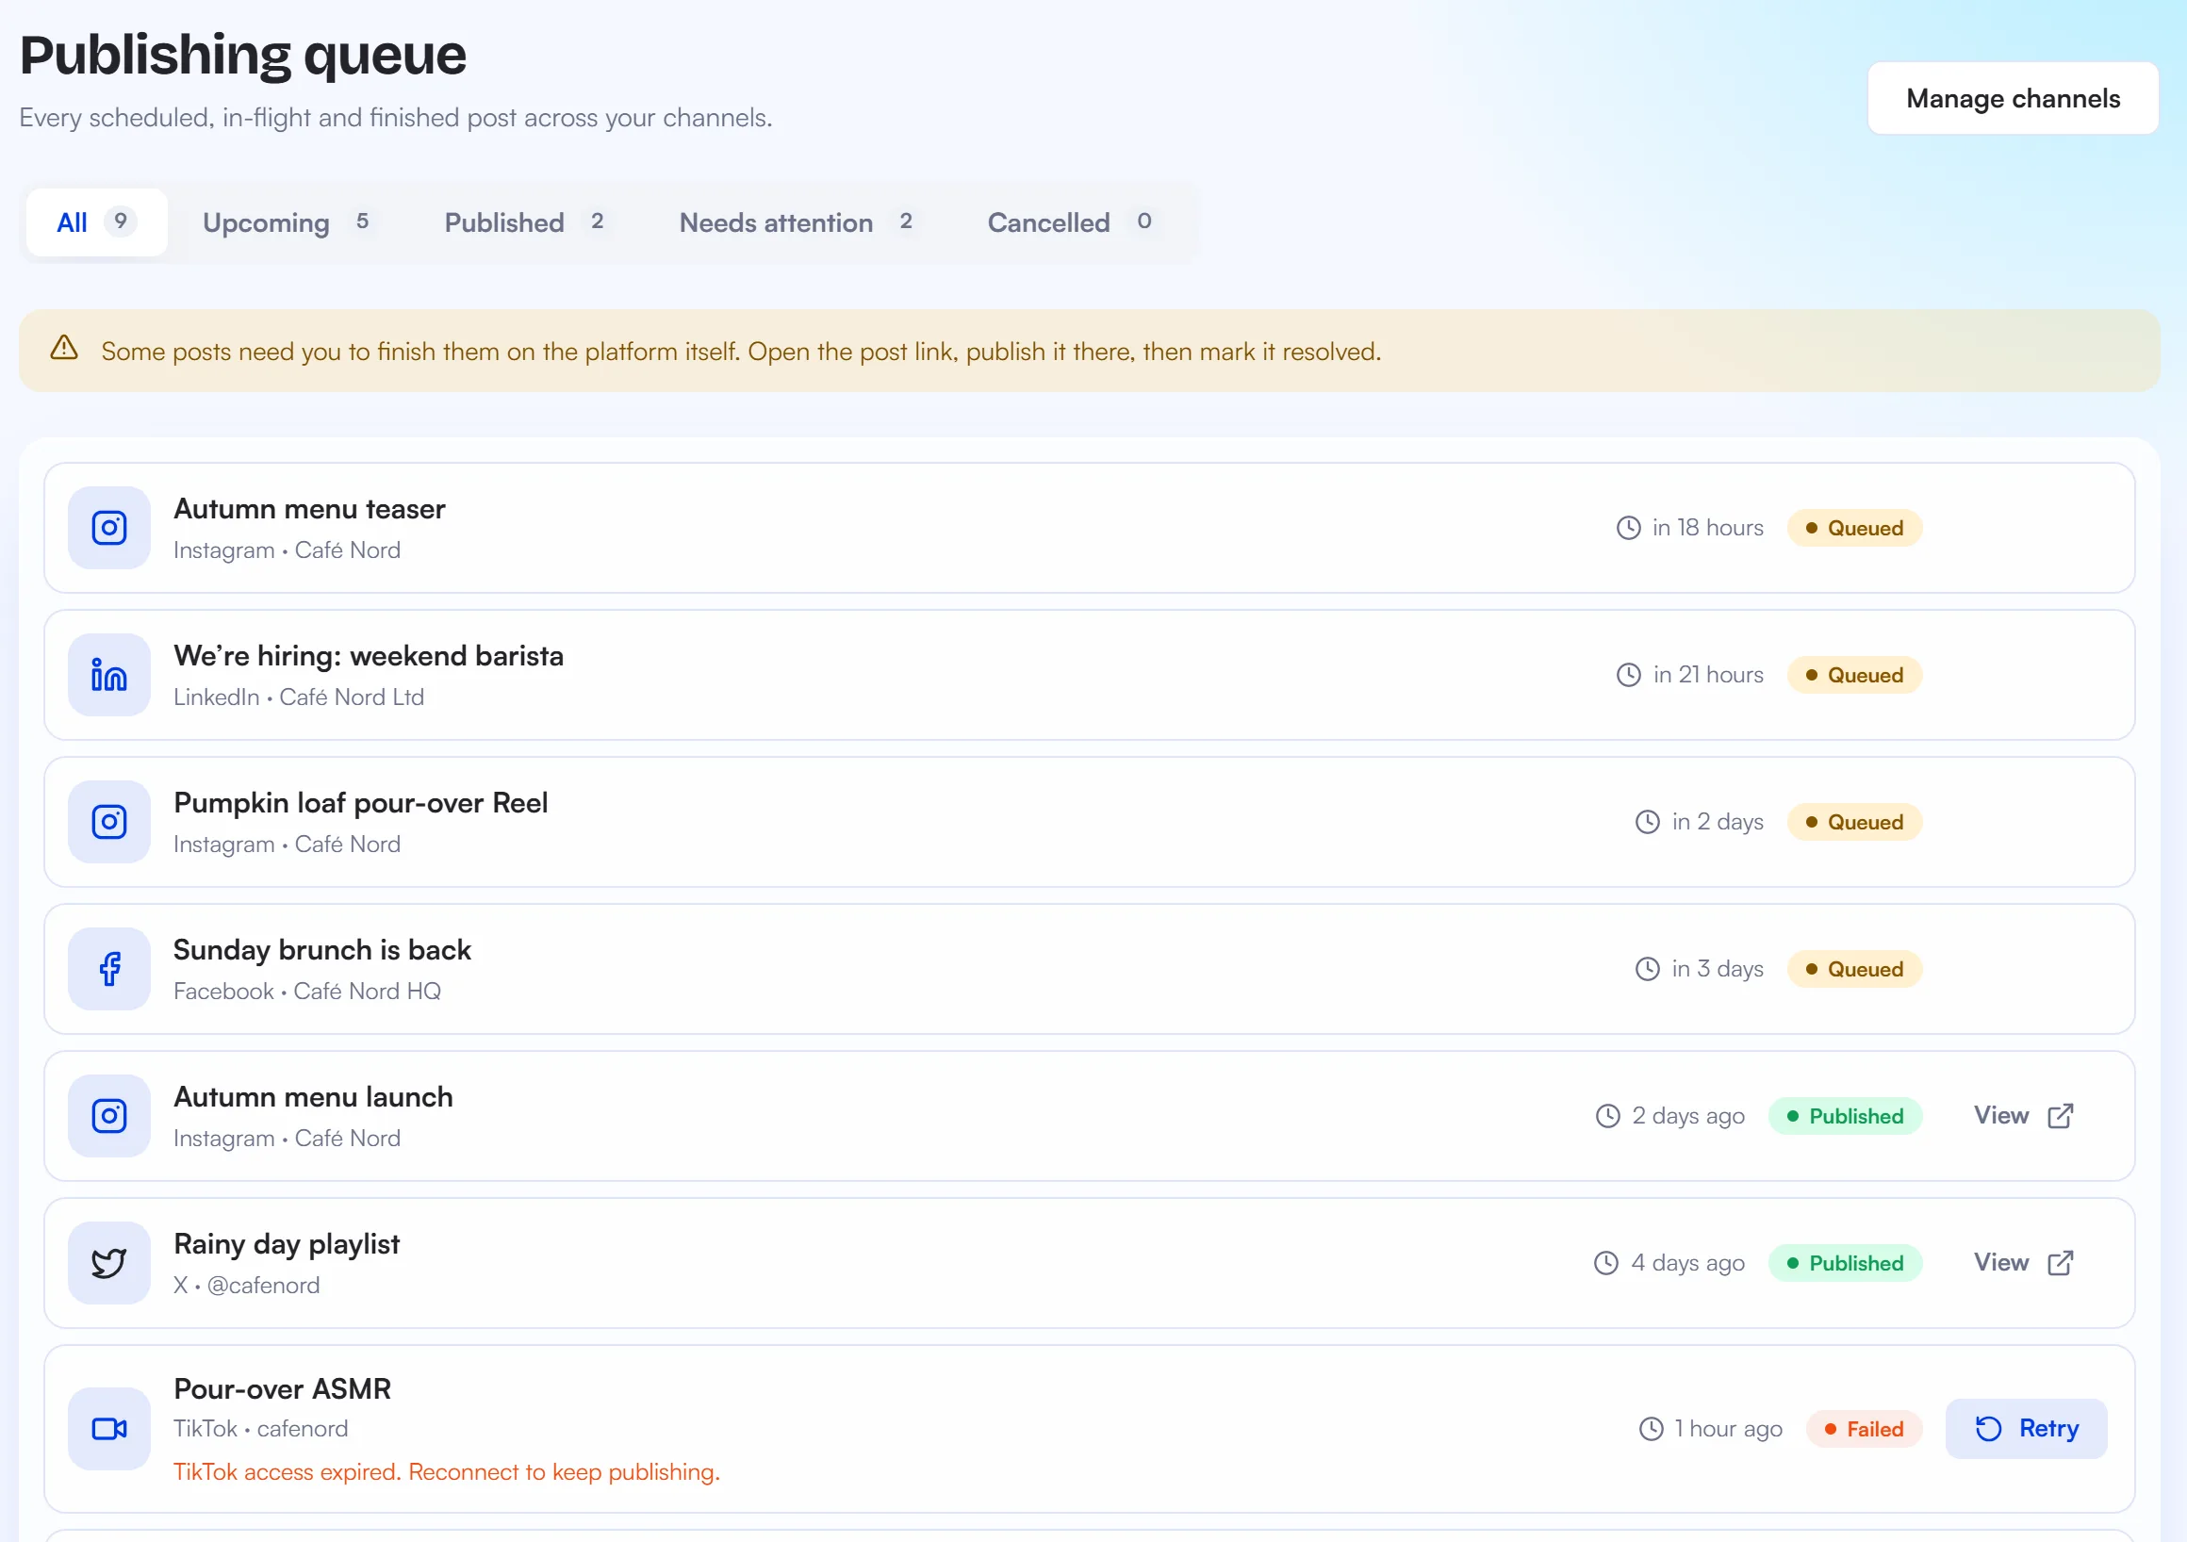Click the warning triangle icon in the banner
The height and width of the screenshot is (1542, 2187).
pyautogui.click(x=64, y=348)
